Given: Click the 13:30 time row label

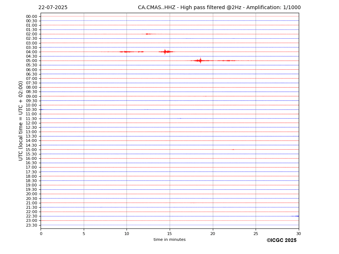Looking at the screenshot, I should coord(31,136).
